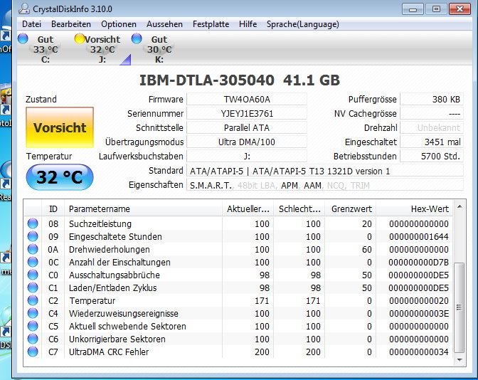Click the 32 °C temperature indicator
Image resolution: width=478 pixels, height=380 pixels.
tap(60, 177)
